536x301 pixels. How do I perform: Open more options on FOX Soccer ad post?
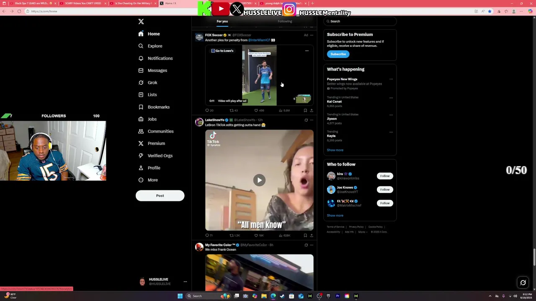311,35
